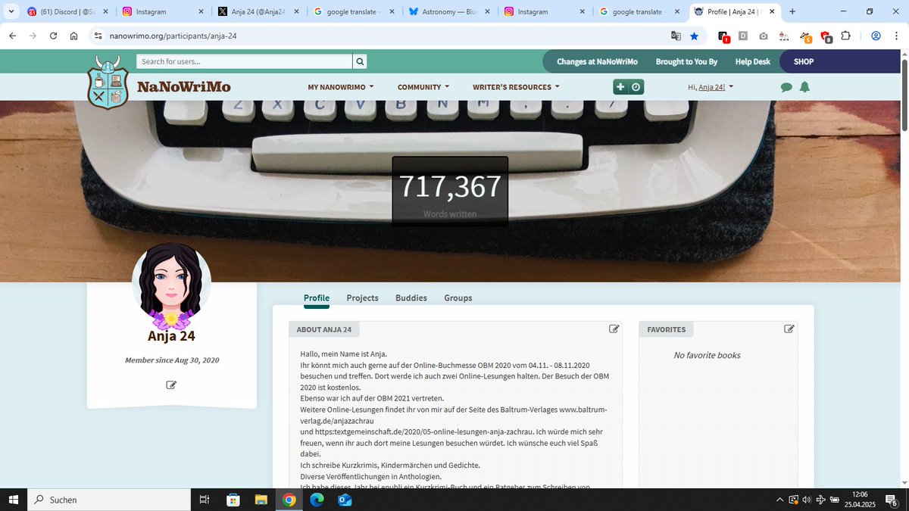This screenshot has height=511, width=909.
Task: Open the WRITER'S RESOURCES dropdown
Action: (x=515, y=86)
